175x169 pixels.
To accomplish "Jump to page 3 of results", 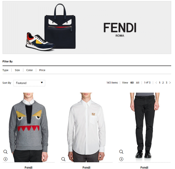I will coord(167,83).
